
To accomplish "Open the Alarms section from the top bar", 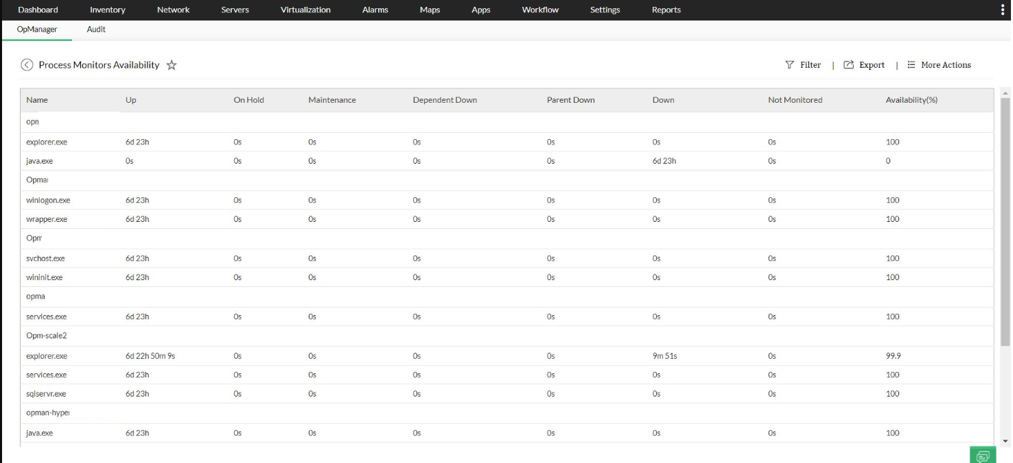I will [375, 10].
